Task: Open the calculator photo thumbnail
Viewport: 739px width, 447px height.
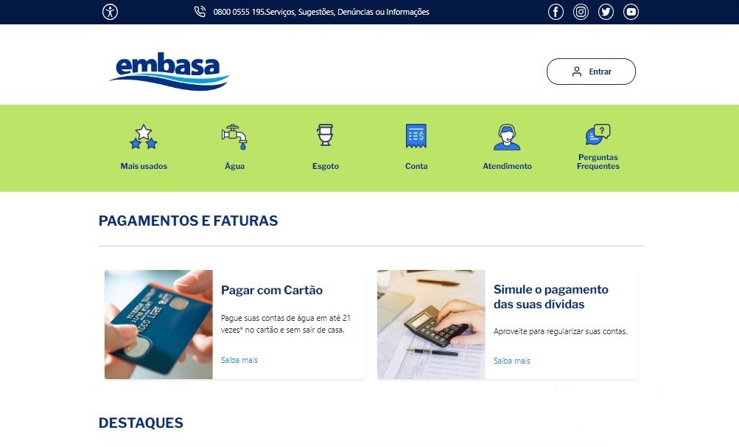Action: tap(431, 325)
